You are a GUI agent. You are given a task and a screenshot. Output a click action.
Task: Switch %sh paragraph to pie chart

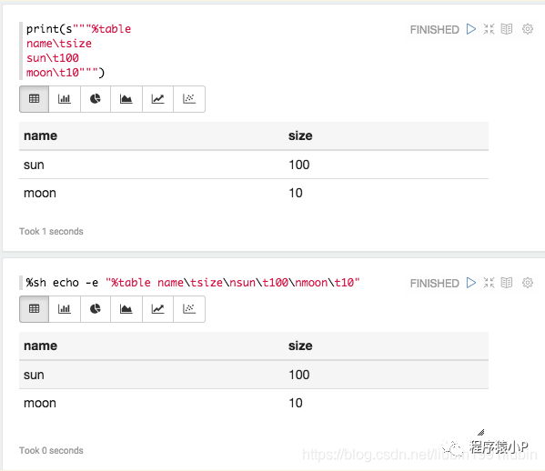(96, 309)
